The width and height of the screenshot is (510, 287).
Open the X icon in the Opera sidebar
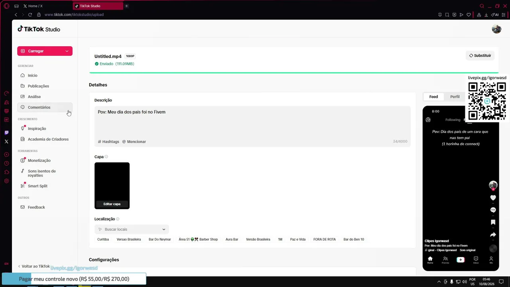click(x=6, y=142)
